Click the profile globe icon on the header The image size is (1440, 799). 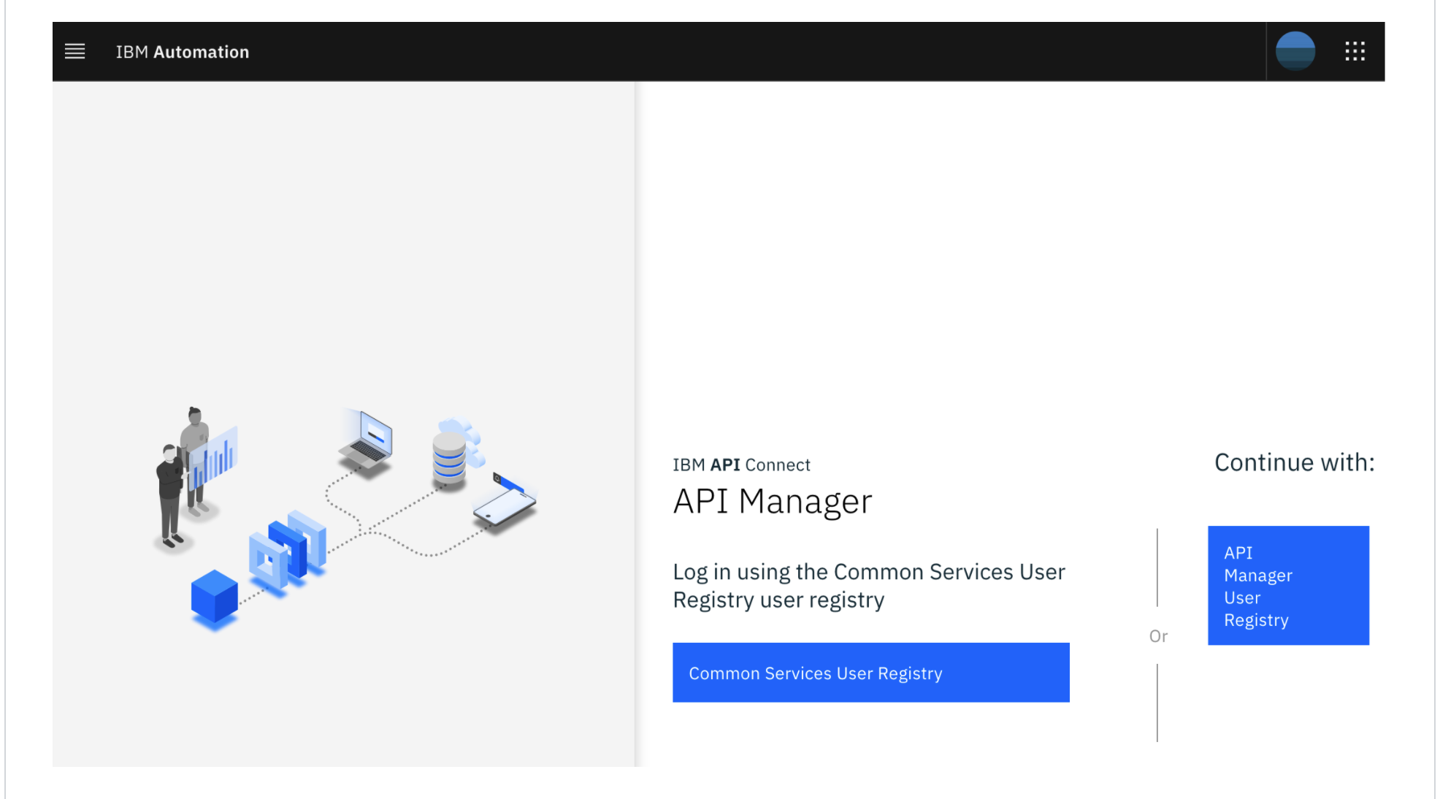coord(1295,51)
